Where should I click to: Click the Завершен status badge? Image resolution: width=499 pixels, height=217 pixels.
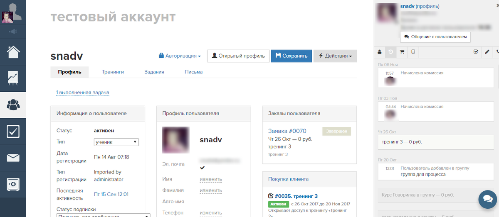pyautogui.click(x=336, y=131)
